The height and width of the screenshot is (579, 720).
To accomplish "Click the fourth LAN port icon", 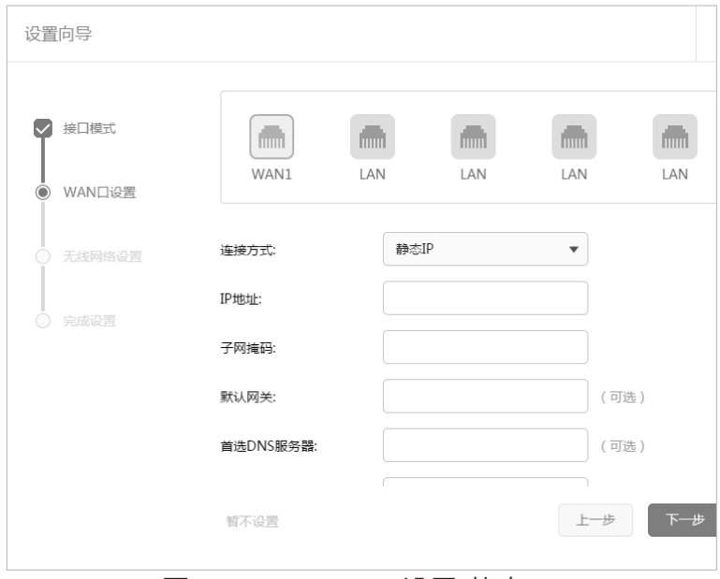I will point(675,137).
